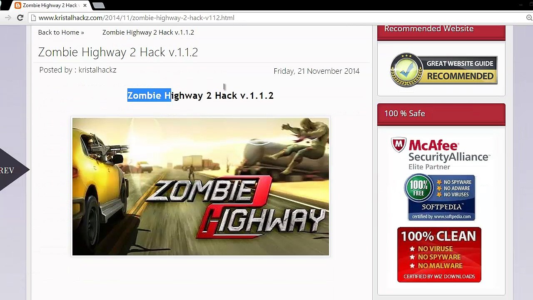
Task: Click the address bar URL field
Action: point(275,17)
